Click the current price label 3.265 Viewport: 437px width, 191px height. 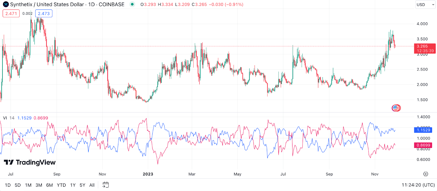coord(425,48)
